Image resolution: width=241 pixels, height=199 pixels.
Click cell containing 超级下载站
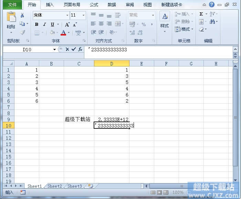[79, 119]
